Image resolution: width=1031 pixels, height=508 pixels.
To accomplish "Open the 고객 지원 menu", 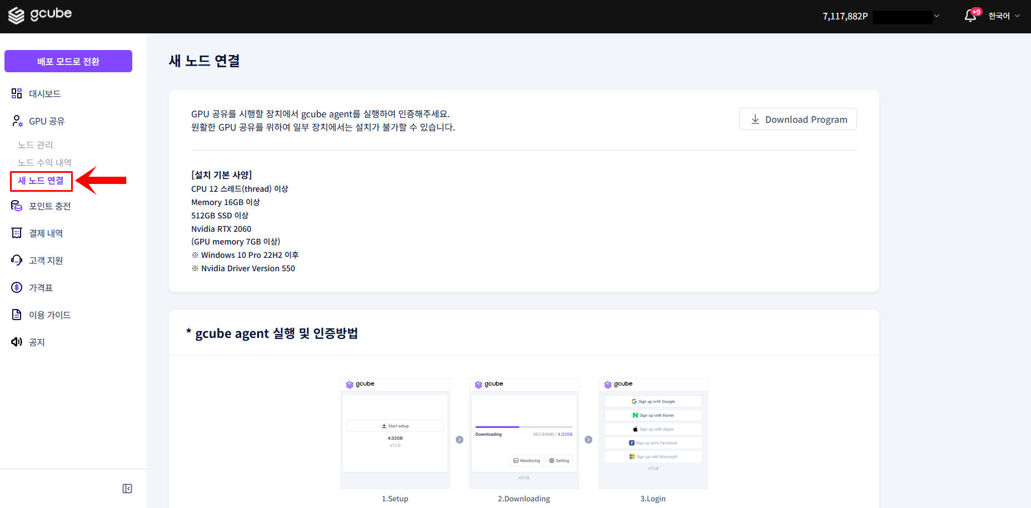I will [x=46, y=260].
